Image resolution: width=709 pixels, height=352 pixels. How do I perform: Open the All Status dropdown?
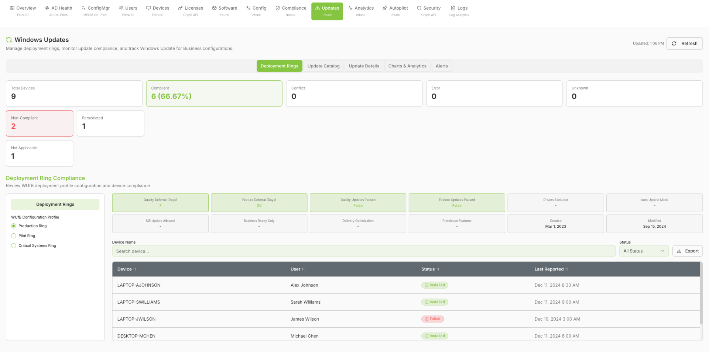tap(644, 251)
